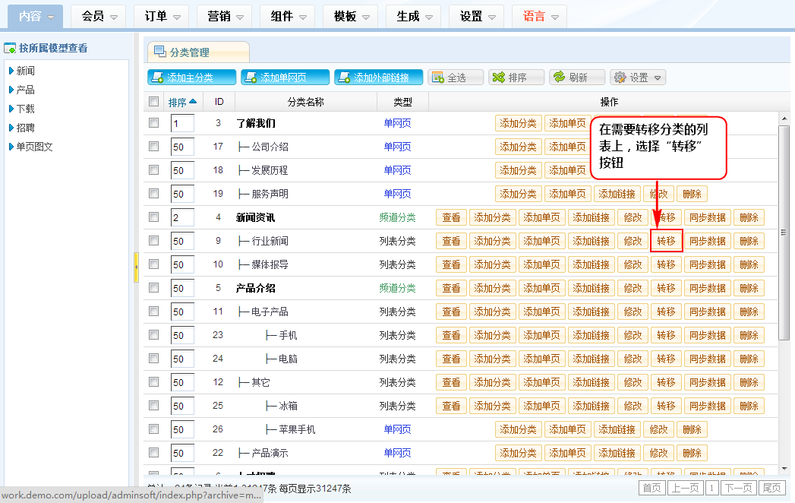Click the 添加主分类 toolbar button
Viewport: 795px width, 503px height.
click(191, 78)
